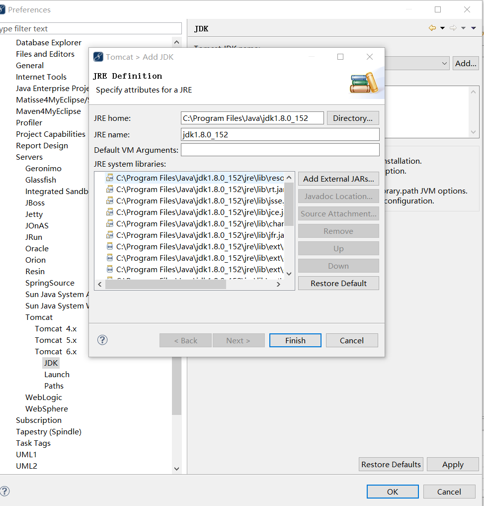This screenshot has height=506, width=484.
Task: Open the forward history dropdown arrow
Action: [463, 28]
